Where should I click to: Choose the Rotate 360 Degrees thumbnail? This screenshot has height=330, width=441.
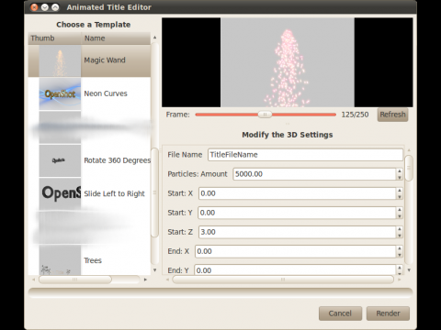point(60,160)
